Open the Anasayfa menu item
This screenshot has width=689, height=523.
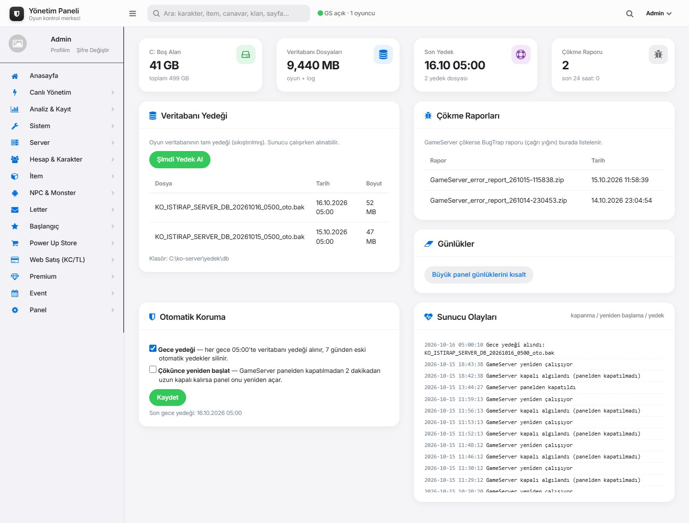tap(62, 76)
